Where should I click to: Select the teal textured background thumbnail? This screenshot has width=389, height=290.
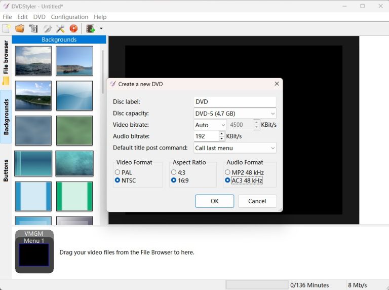[x=74, y=163]
